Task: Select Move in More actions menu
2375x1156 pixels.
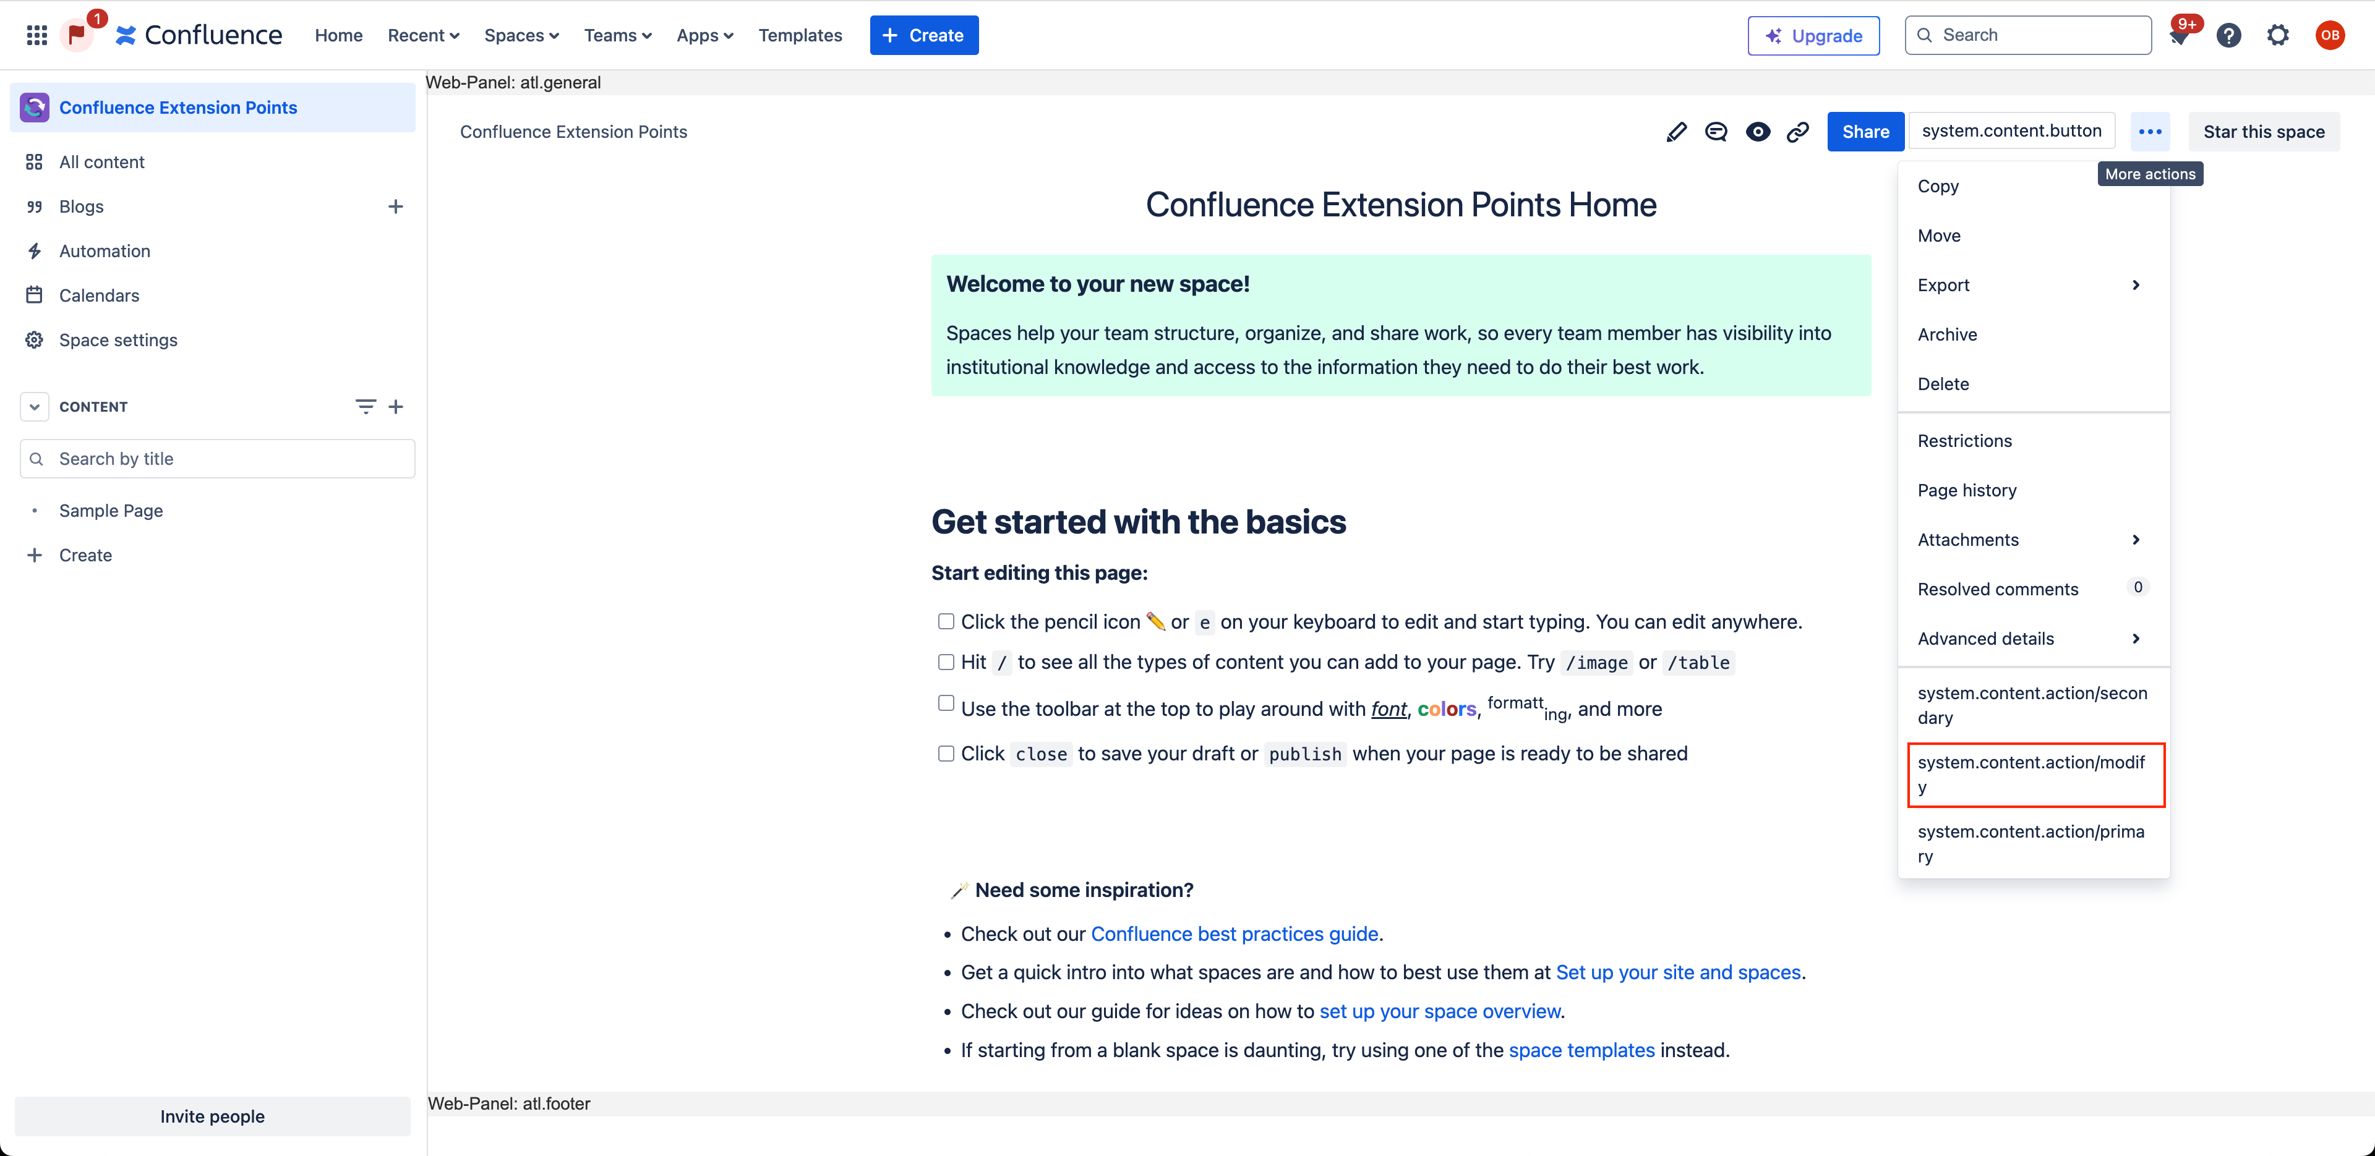Action: (2033, 235)
